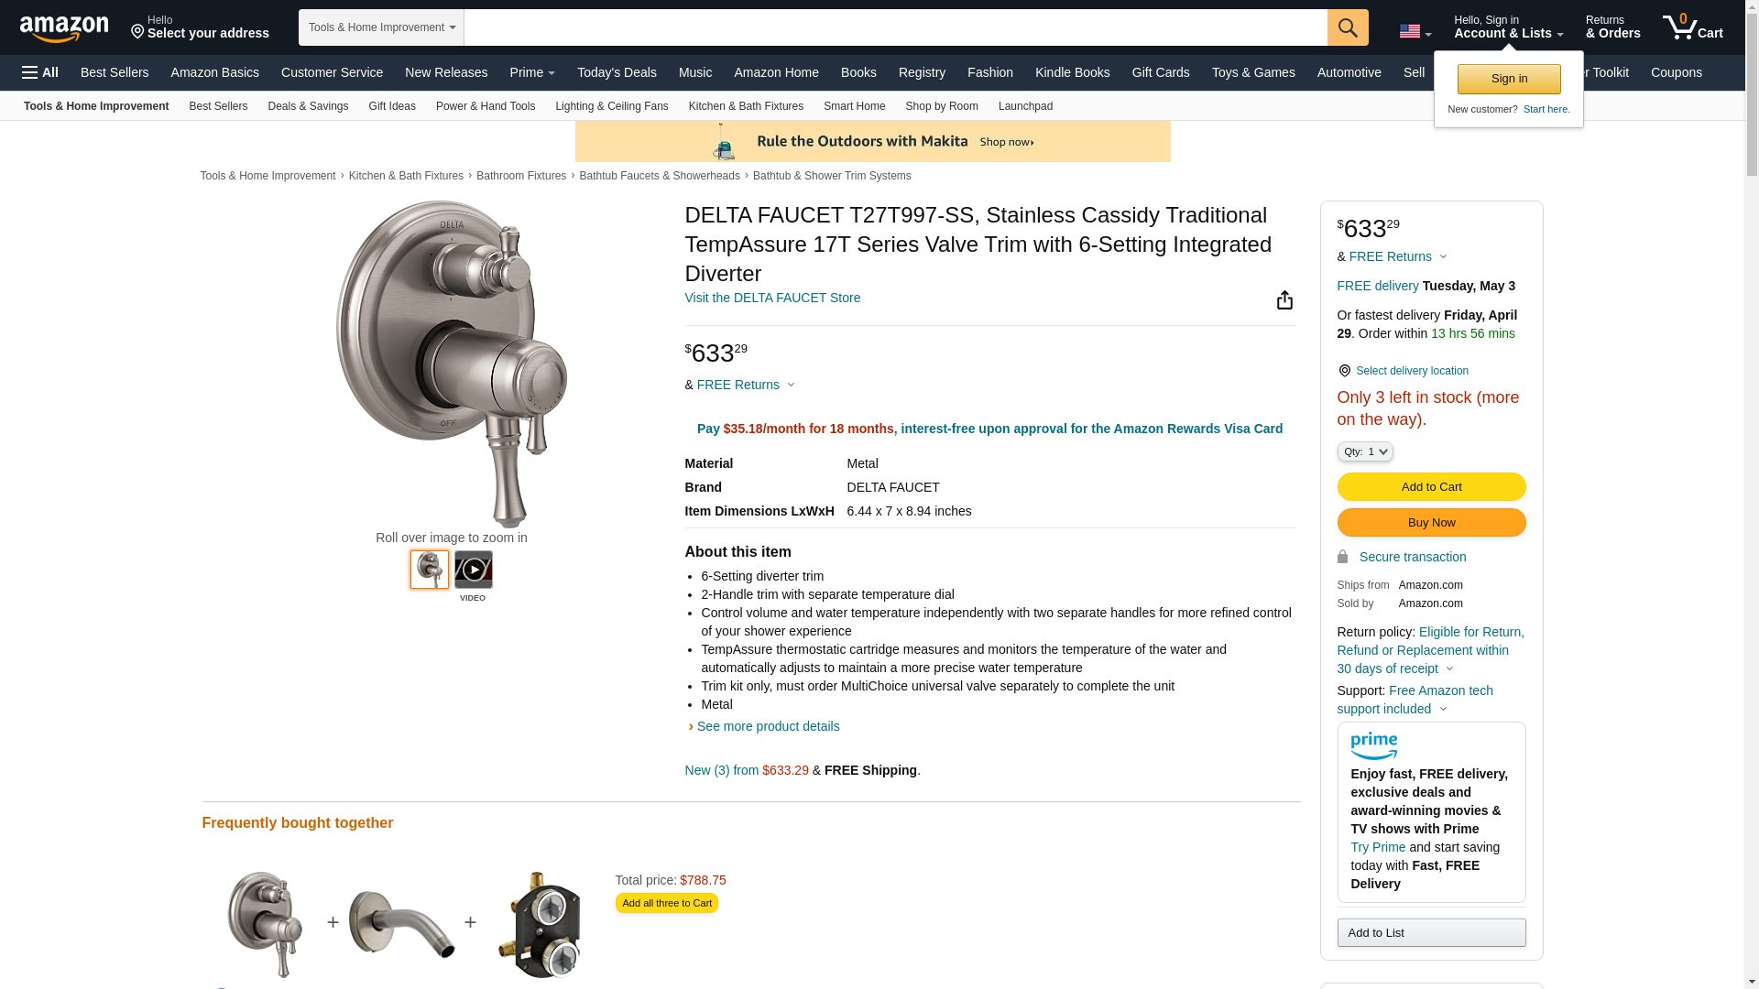Click the share icon near product title
The height and width of the screenshot is (989, 1759).
pyautogui.click(x=1284, y=300)
